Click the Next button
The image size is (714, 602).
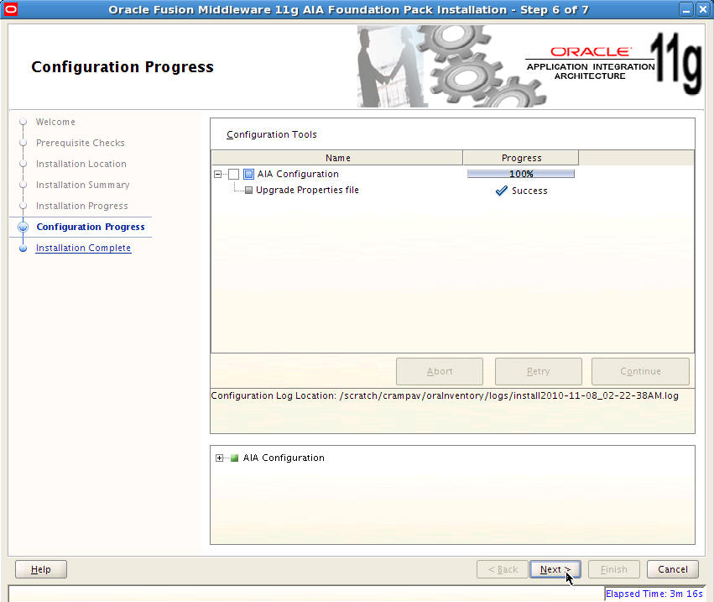pos(555,569)
